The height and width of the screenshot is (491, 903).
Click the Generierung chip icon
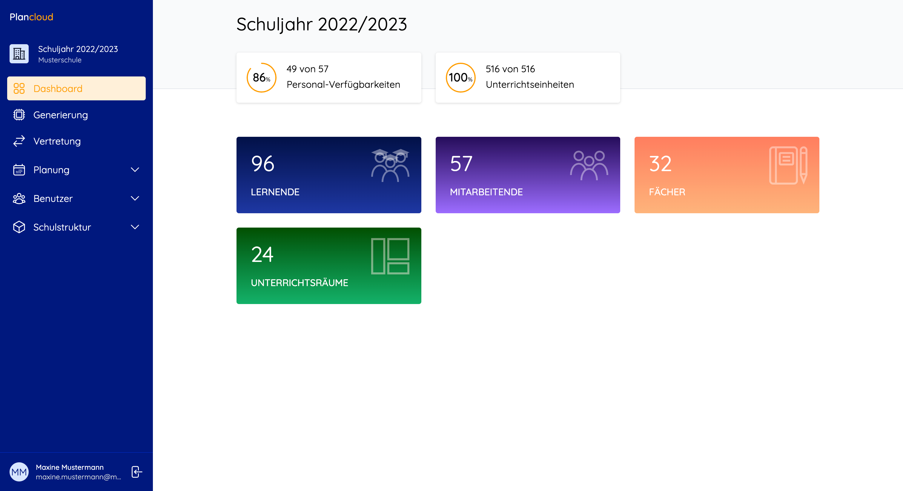pos(19,115)
